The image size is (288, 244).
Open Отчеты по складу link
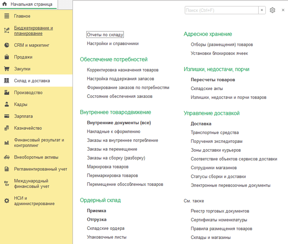click(105, 35)
